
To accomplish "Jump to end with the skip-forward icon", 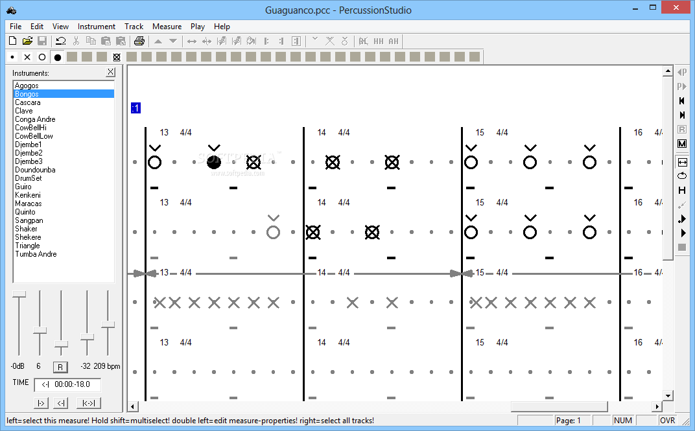I will (x=682, y=115).
